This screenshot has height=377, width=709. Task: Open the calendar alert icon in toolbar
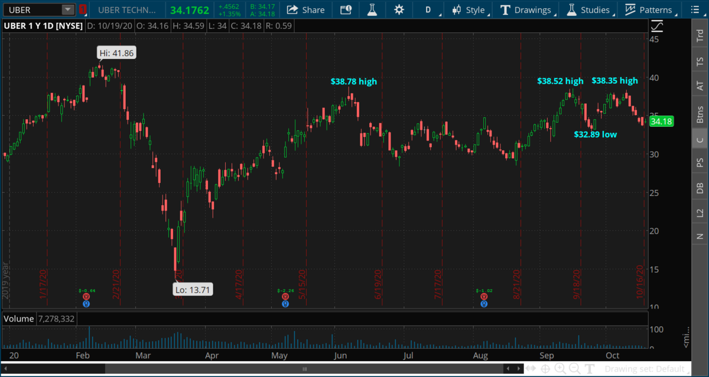coord(346,10)
